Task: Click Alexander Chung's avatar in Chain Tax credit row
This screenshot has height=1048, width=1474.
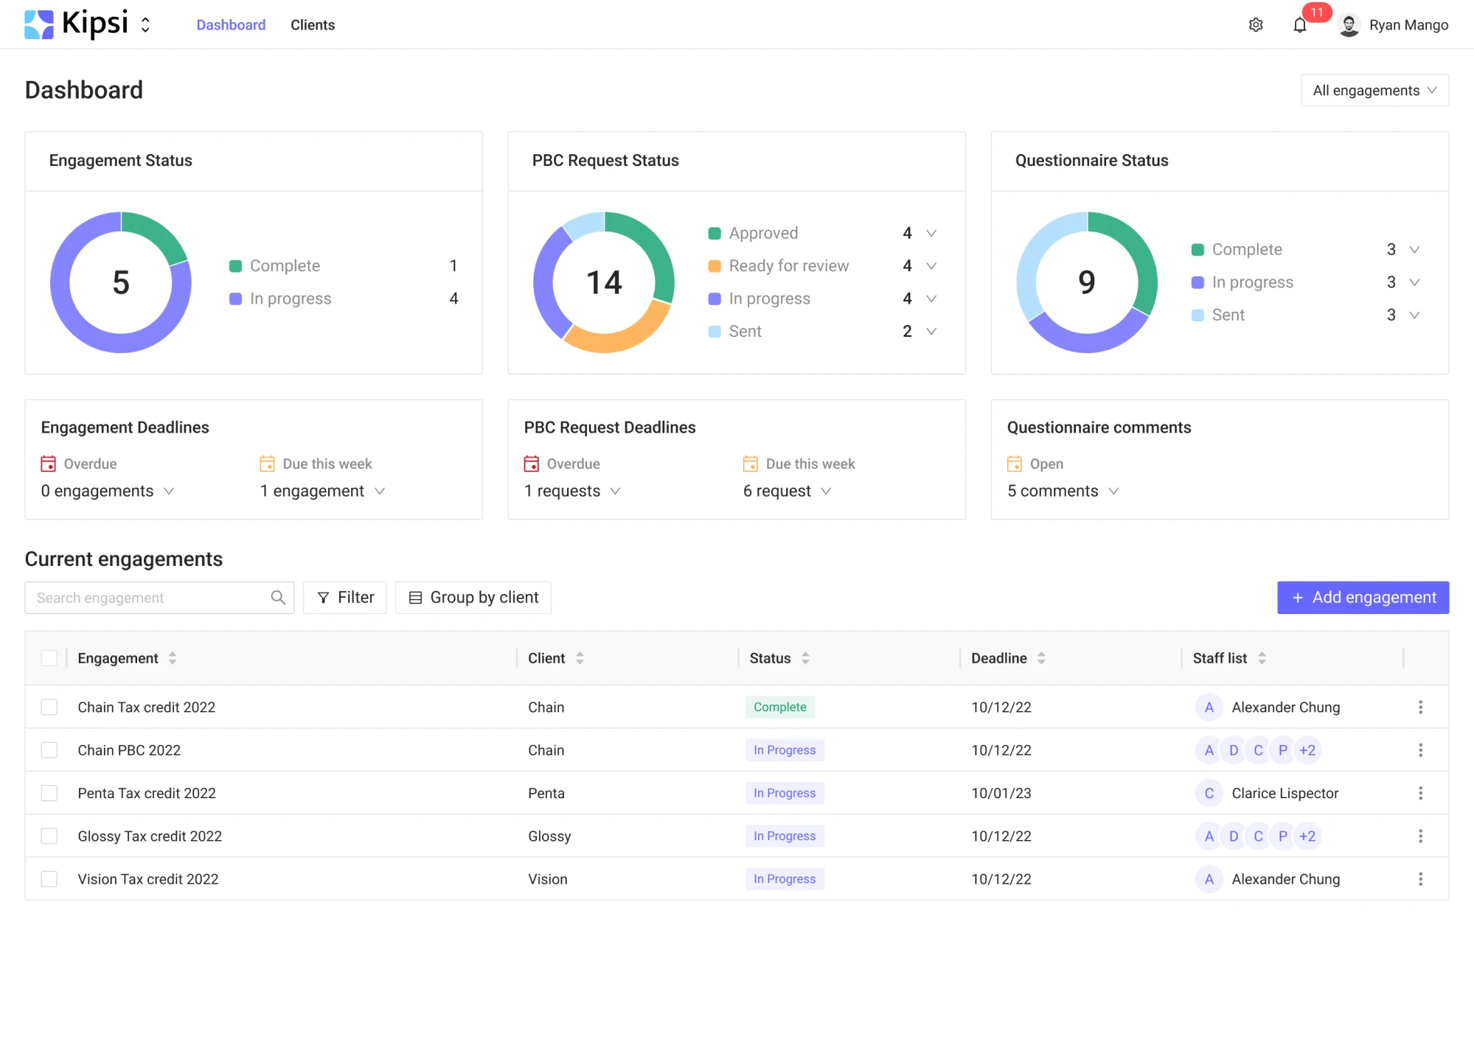Action: pos(1209,707)
